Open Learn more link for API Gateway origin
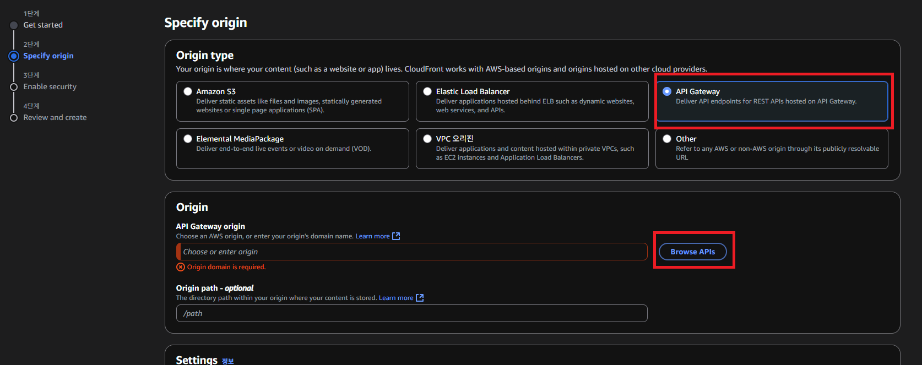Image resolution: width=922 pixels, height=365 pixels. 372,236
